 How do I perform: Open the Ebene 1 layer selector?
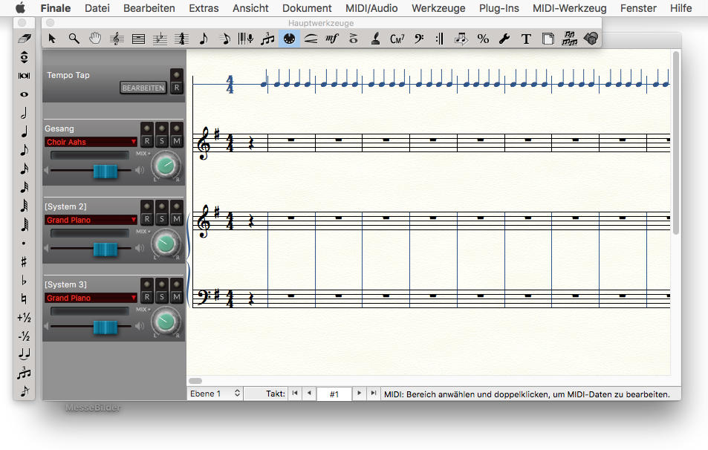[x=215, y=394]
